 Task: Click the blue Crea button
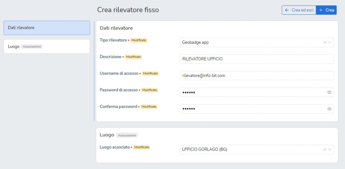pyautogui.click(x=326, y=10)
